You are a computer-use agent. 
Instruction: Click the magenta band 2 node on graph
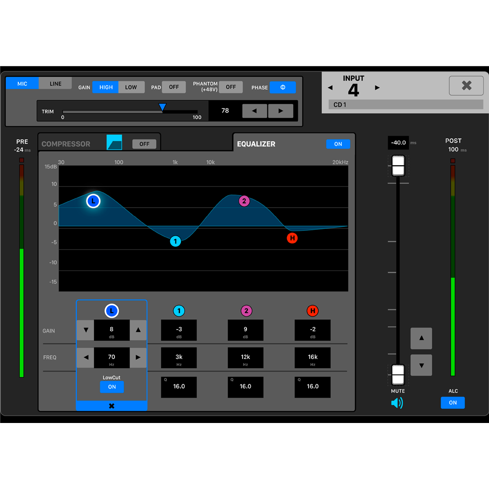(244, 201)
